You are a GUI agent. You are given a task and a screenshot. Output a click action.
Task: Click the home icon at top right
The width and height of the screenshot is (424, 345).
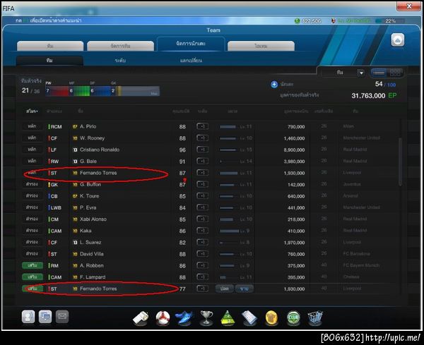tap(397, 40)
